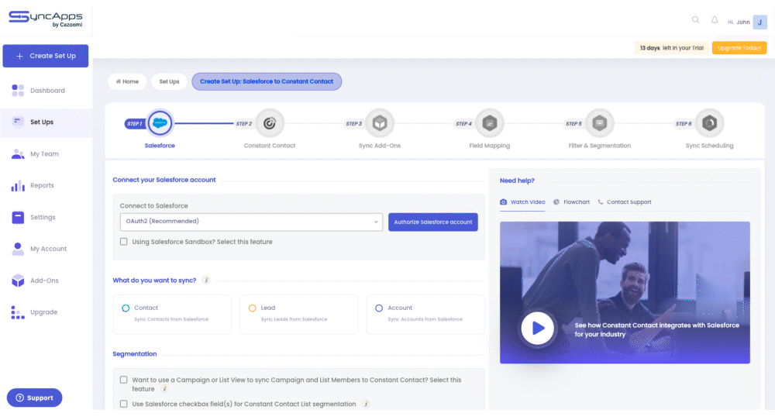Screen dimensions: 775x420
Task: Open My Team in the sidebar
Action: [46, 153]
